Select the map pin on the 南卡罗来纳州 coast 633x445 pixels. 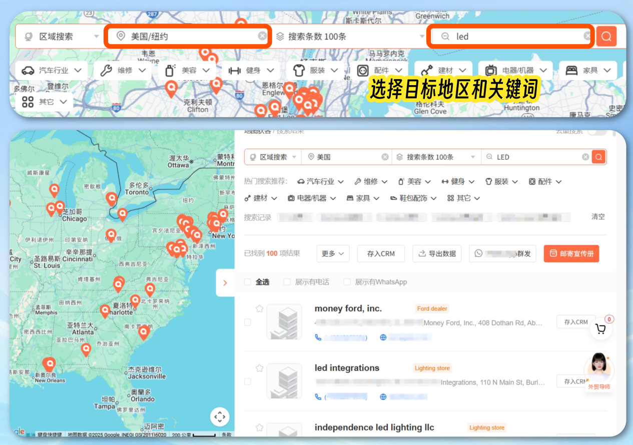pyautogui.click(x=144, y=332)
